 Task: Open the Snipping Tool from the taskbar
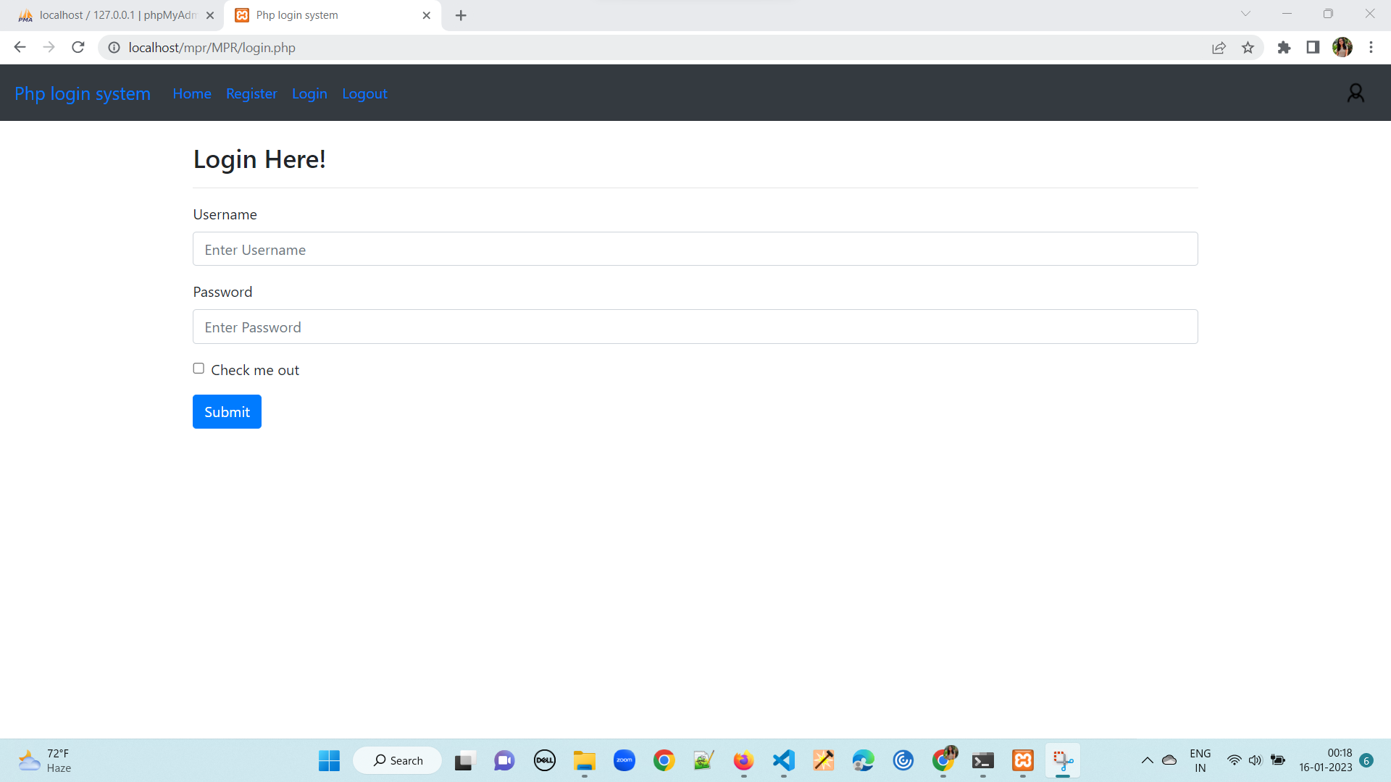pyautogui.click(x=1063, y=760)
